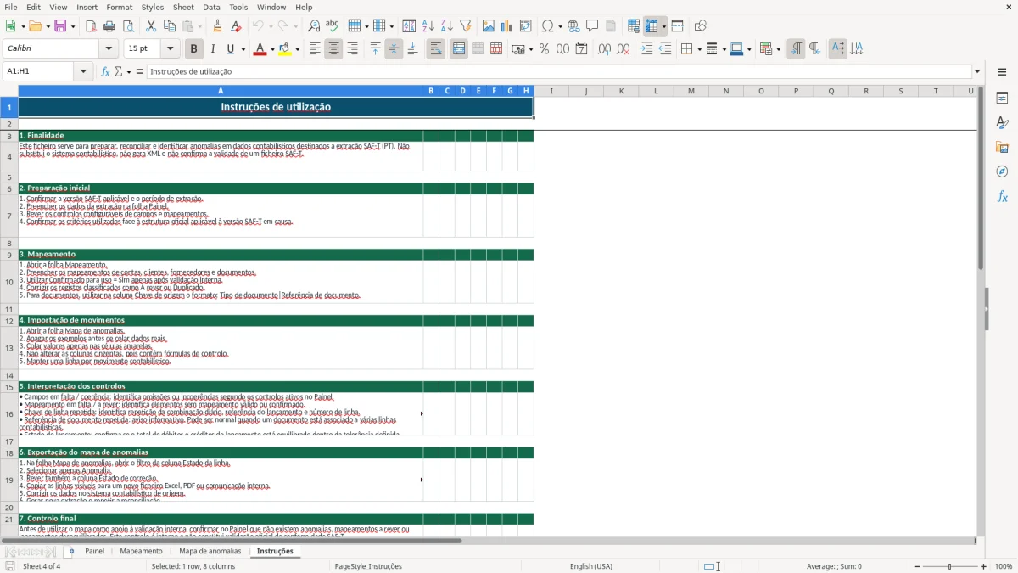Run Spelling check icon
This screenshot has height=573, width=1018.
(333, 26)
